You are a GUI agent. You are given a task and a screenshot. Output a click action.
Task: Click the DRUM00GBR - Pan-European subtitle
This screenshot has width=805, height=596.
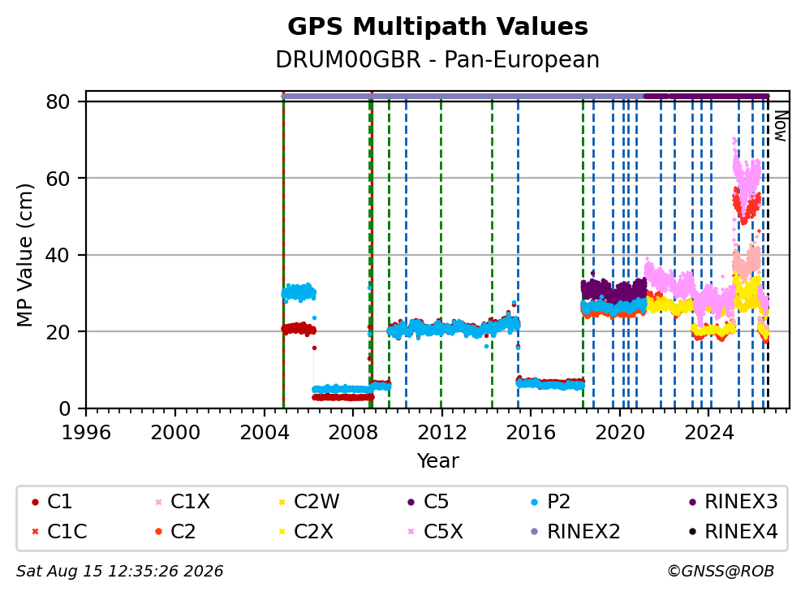[x=437, y=59]
